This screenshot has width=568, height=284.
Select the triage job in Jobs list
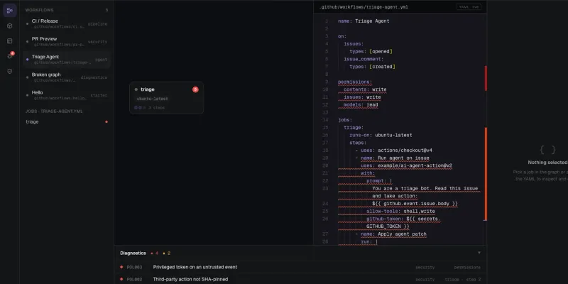(67, 121)
